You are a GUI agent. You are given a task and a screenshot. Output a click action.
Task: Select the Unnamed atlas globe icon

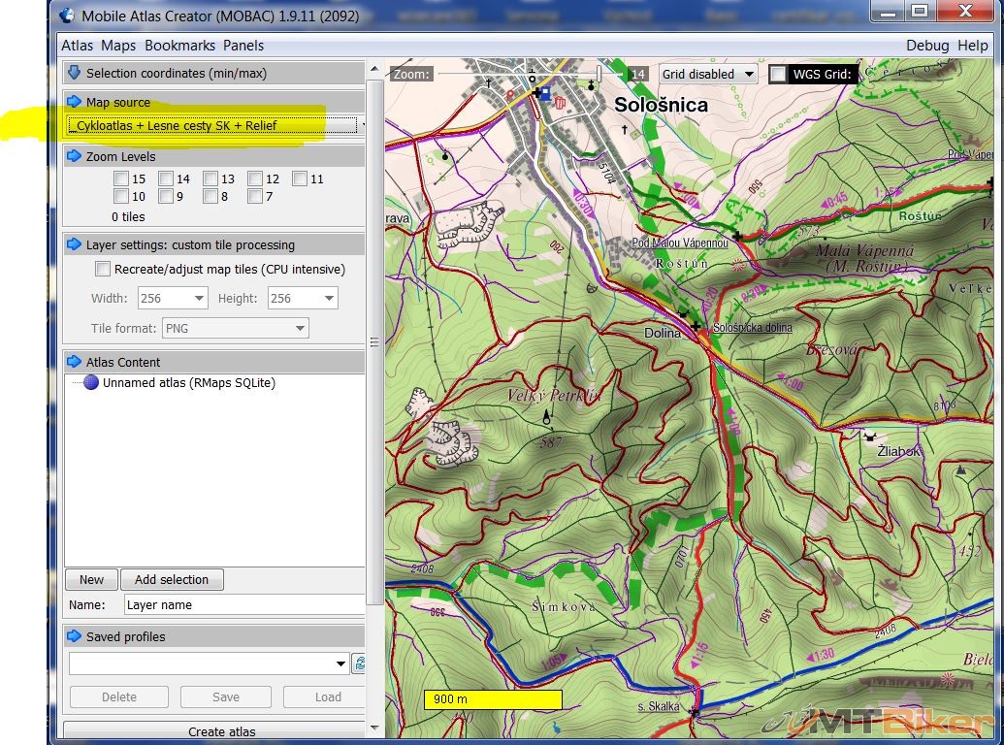(91, 383)
